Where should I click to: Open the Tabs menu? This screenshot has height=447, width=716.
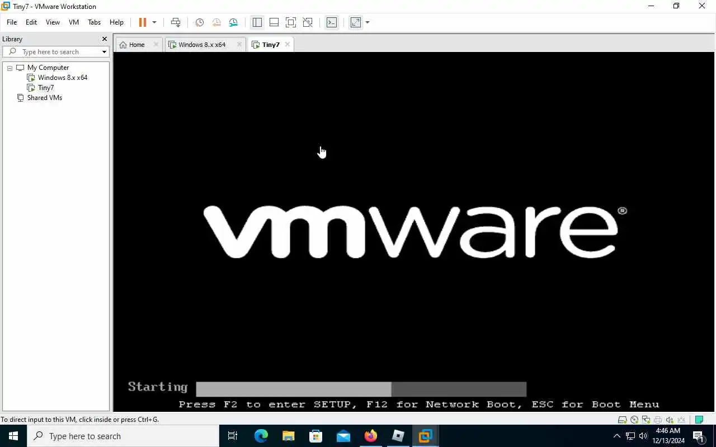pos(94,22)
